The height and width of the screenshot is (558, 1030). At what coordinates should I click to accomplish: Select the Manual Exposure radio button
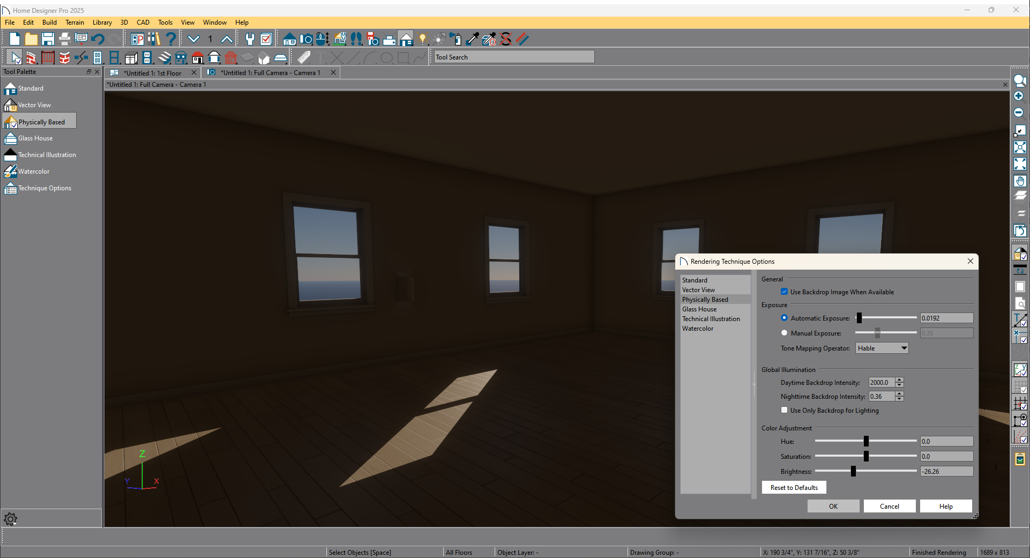click(785, 333)
